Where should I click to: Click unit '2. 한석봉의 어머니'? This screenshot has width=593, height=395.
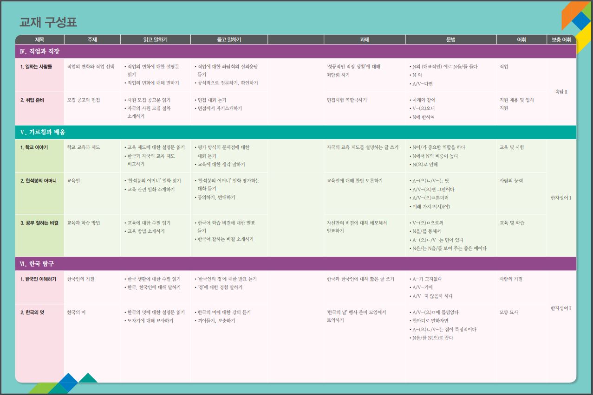pos(39,181)
